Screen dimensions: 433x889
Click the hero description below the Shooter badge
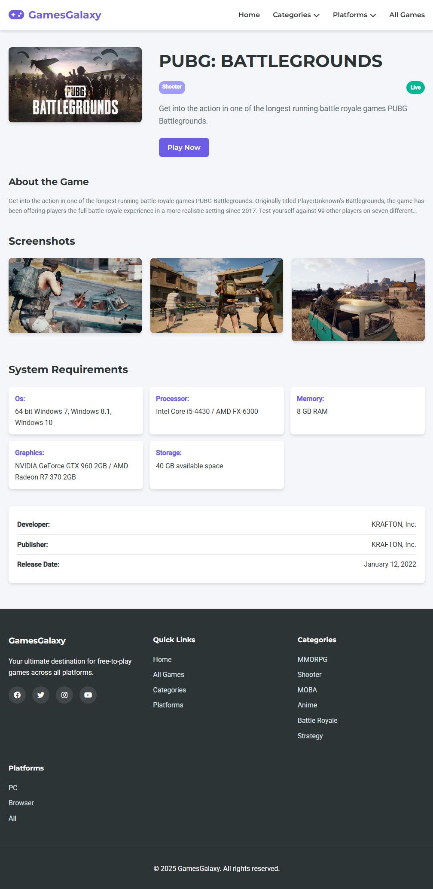283,115
